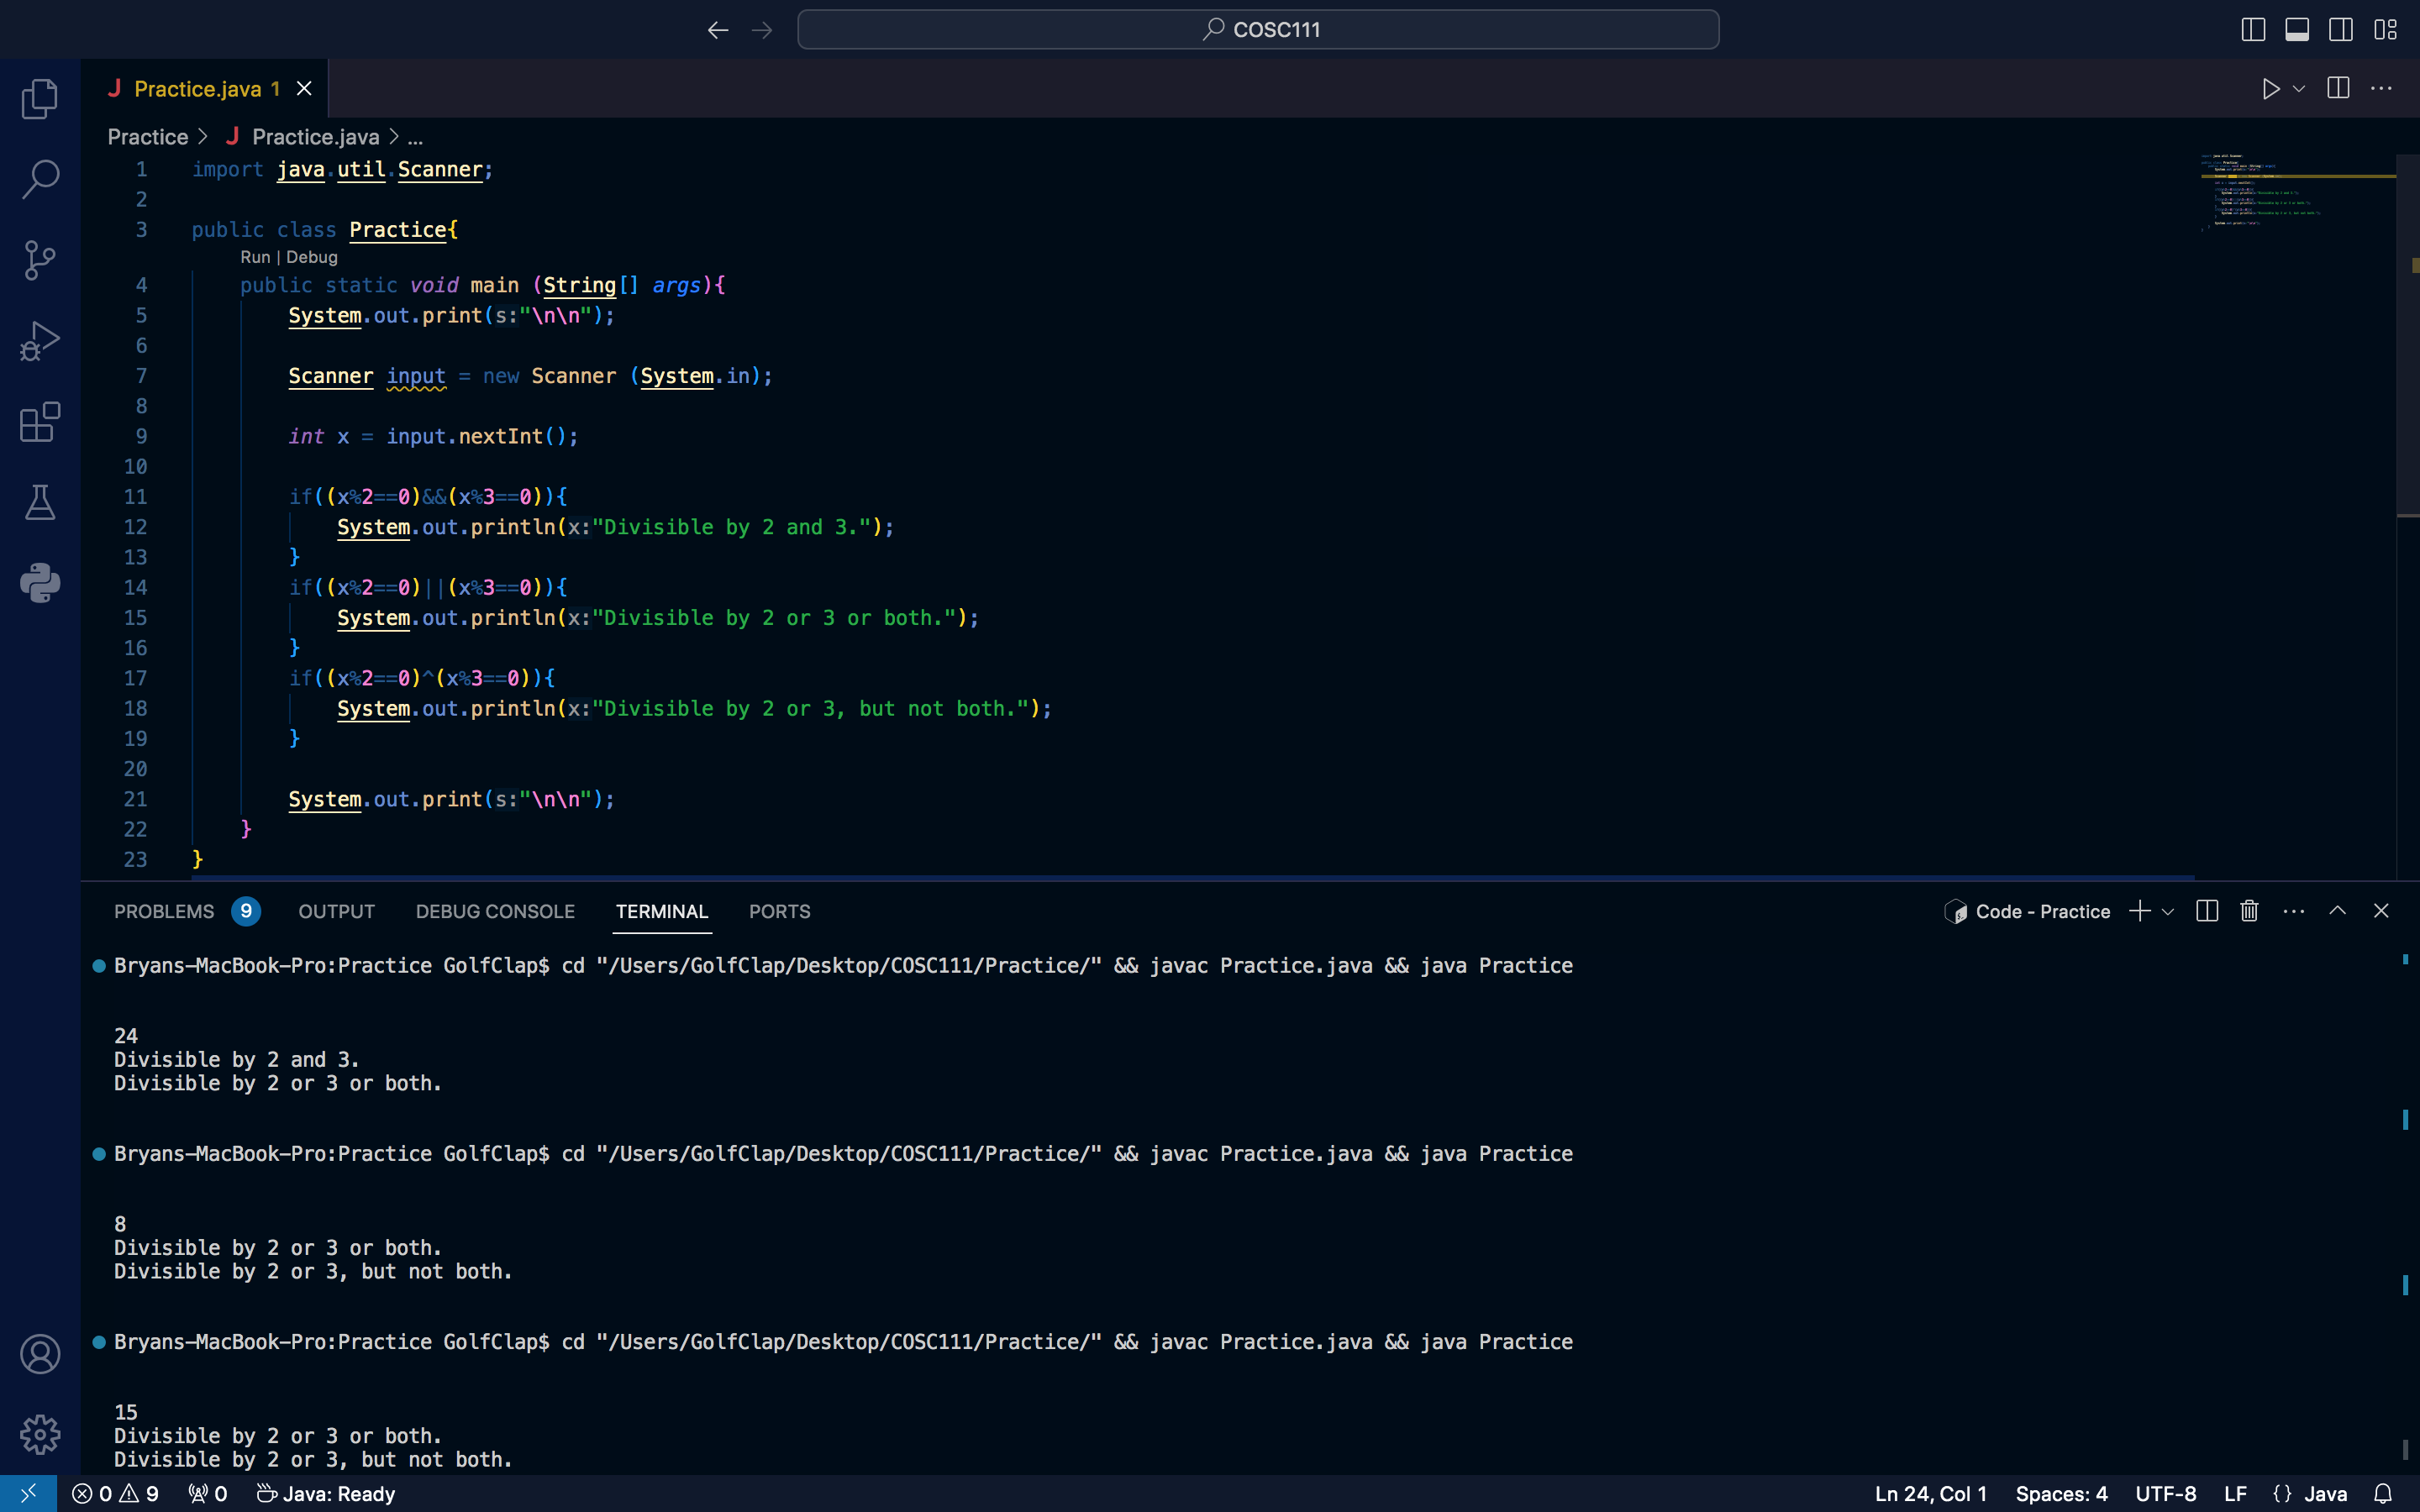
Task: Click the Run code lens link
Action: 255,257
